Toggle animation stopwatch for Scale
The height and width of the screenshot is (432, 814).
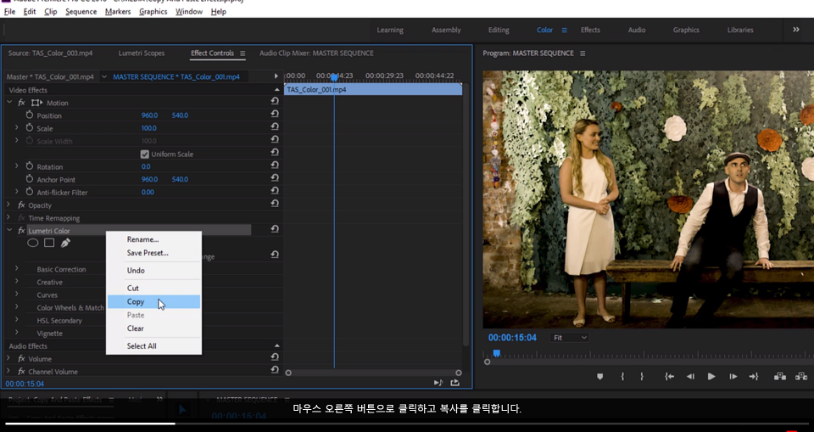(x=30, y=128)
